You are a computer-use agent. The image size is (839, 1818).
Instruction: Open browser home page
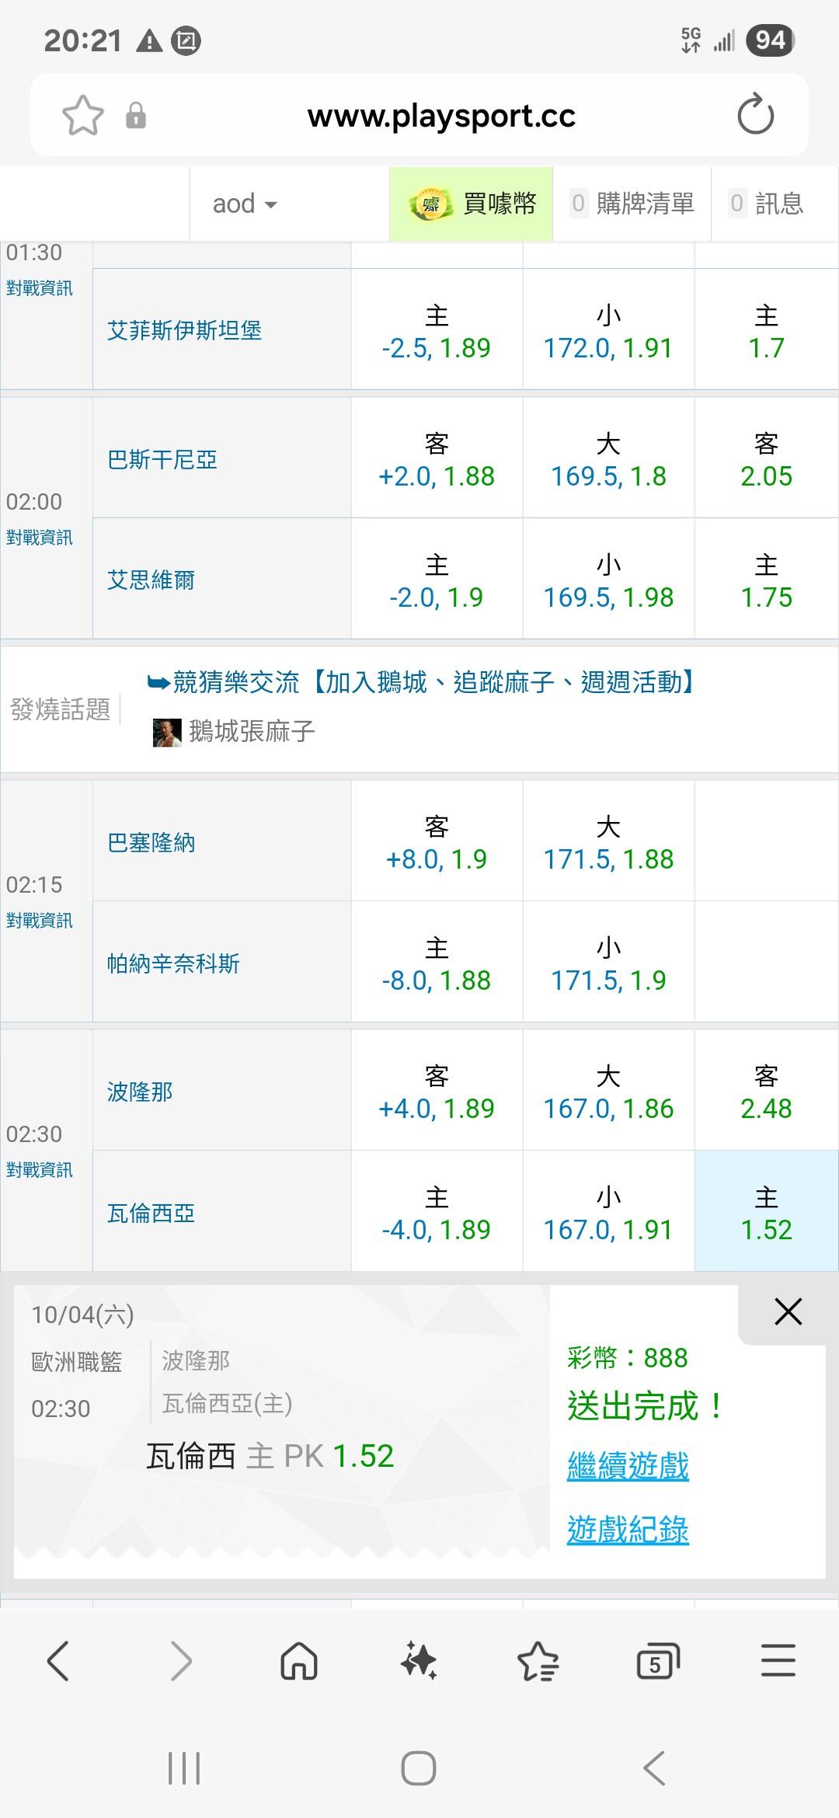coord(299,1662)
